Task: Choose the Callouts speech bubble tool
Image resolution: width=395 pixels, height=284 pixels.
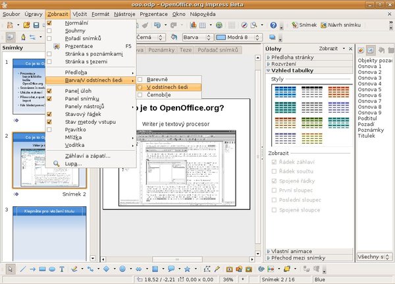Action: 171,269
